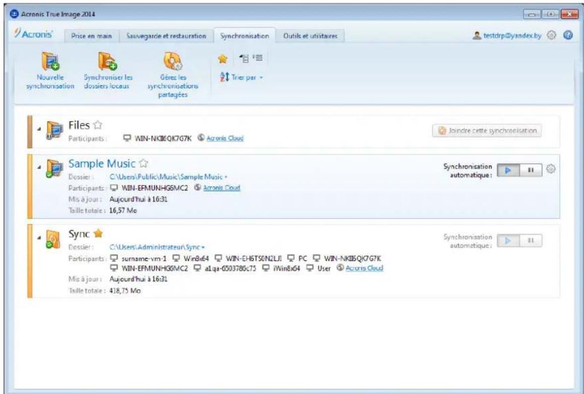The width and height of the screenshot is (584, 394).
Task: Click the globe icon beside Acronis Cloud in Files
Action: tap(201, 138)
